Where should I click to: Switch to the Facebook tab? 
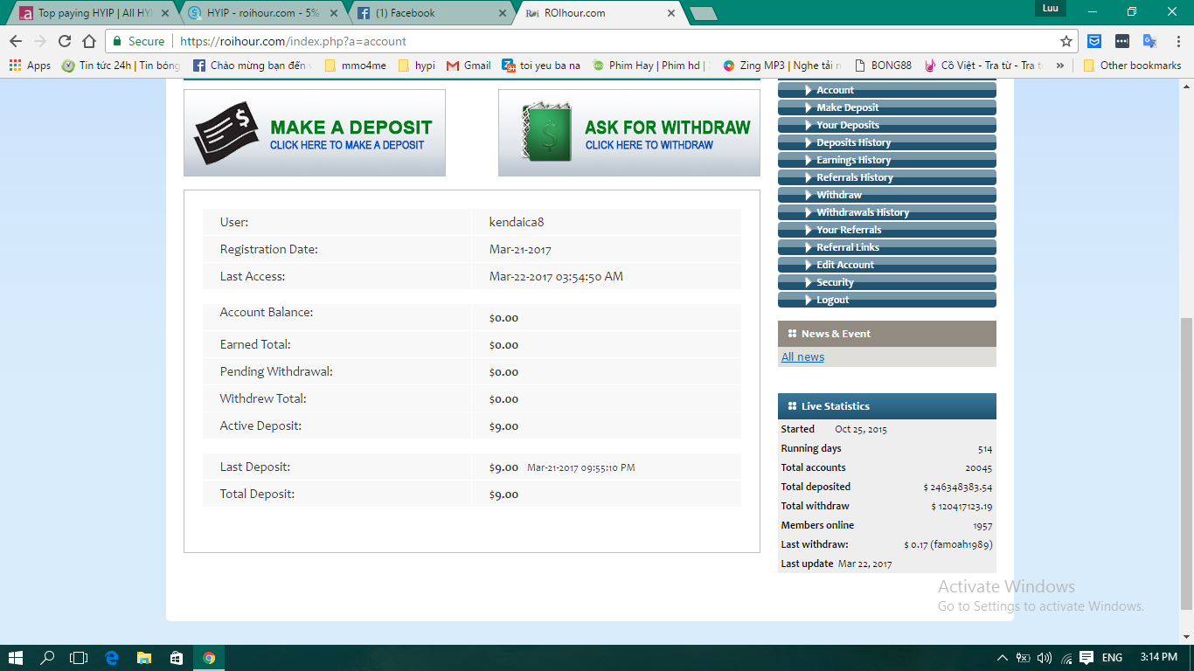click(x=432, y=13)
